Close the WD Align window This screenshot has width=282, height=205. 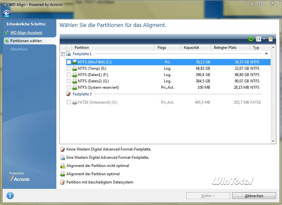tap(272, 3)
